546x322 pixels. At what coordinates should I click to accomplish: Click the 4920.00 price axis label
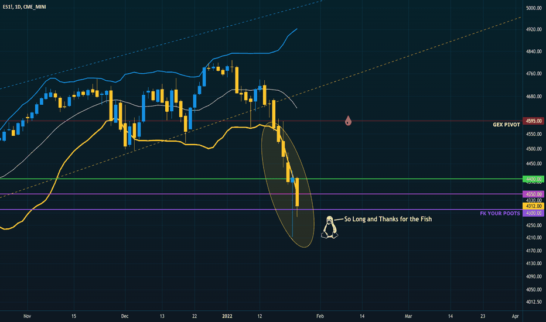pos(534,30)
